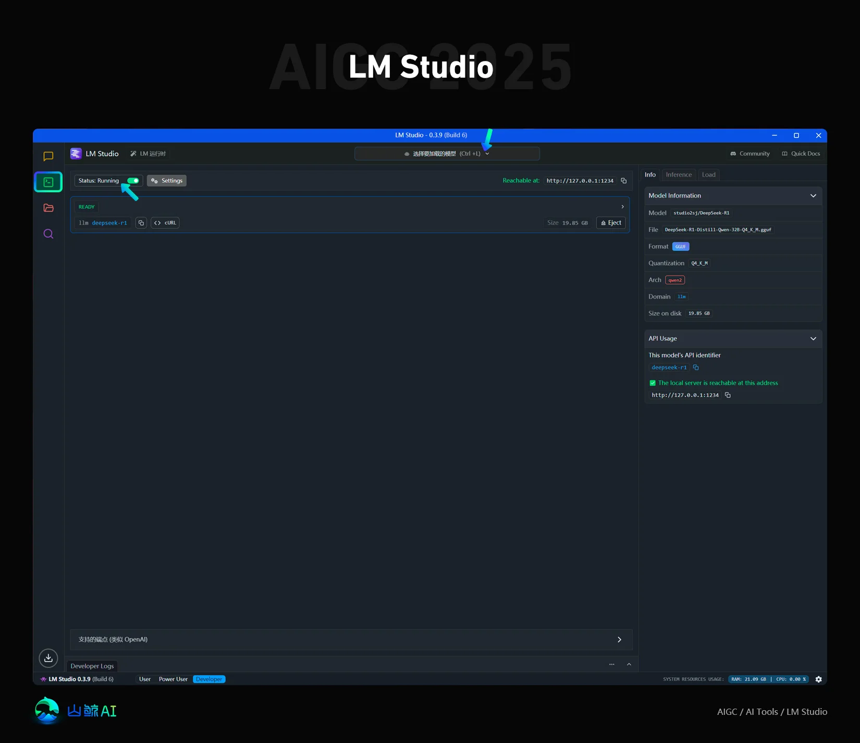Screen dimensions: 860x743
Task: Eject the deepseek-r1 model
Action: tap(611, 223)
